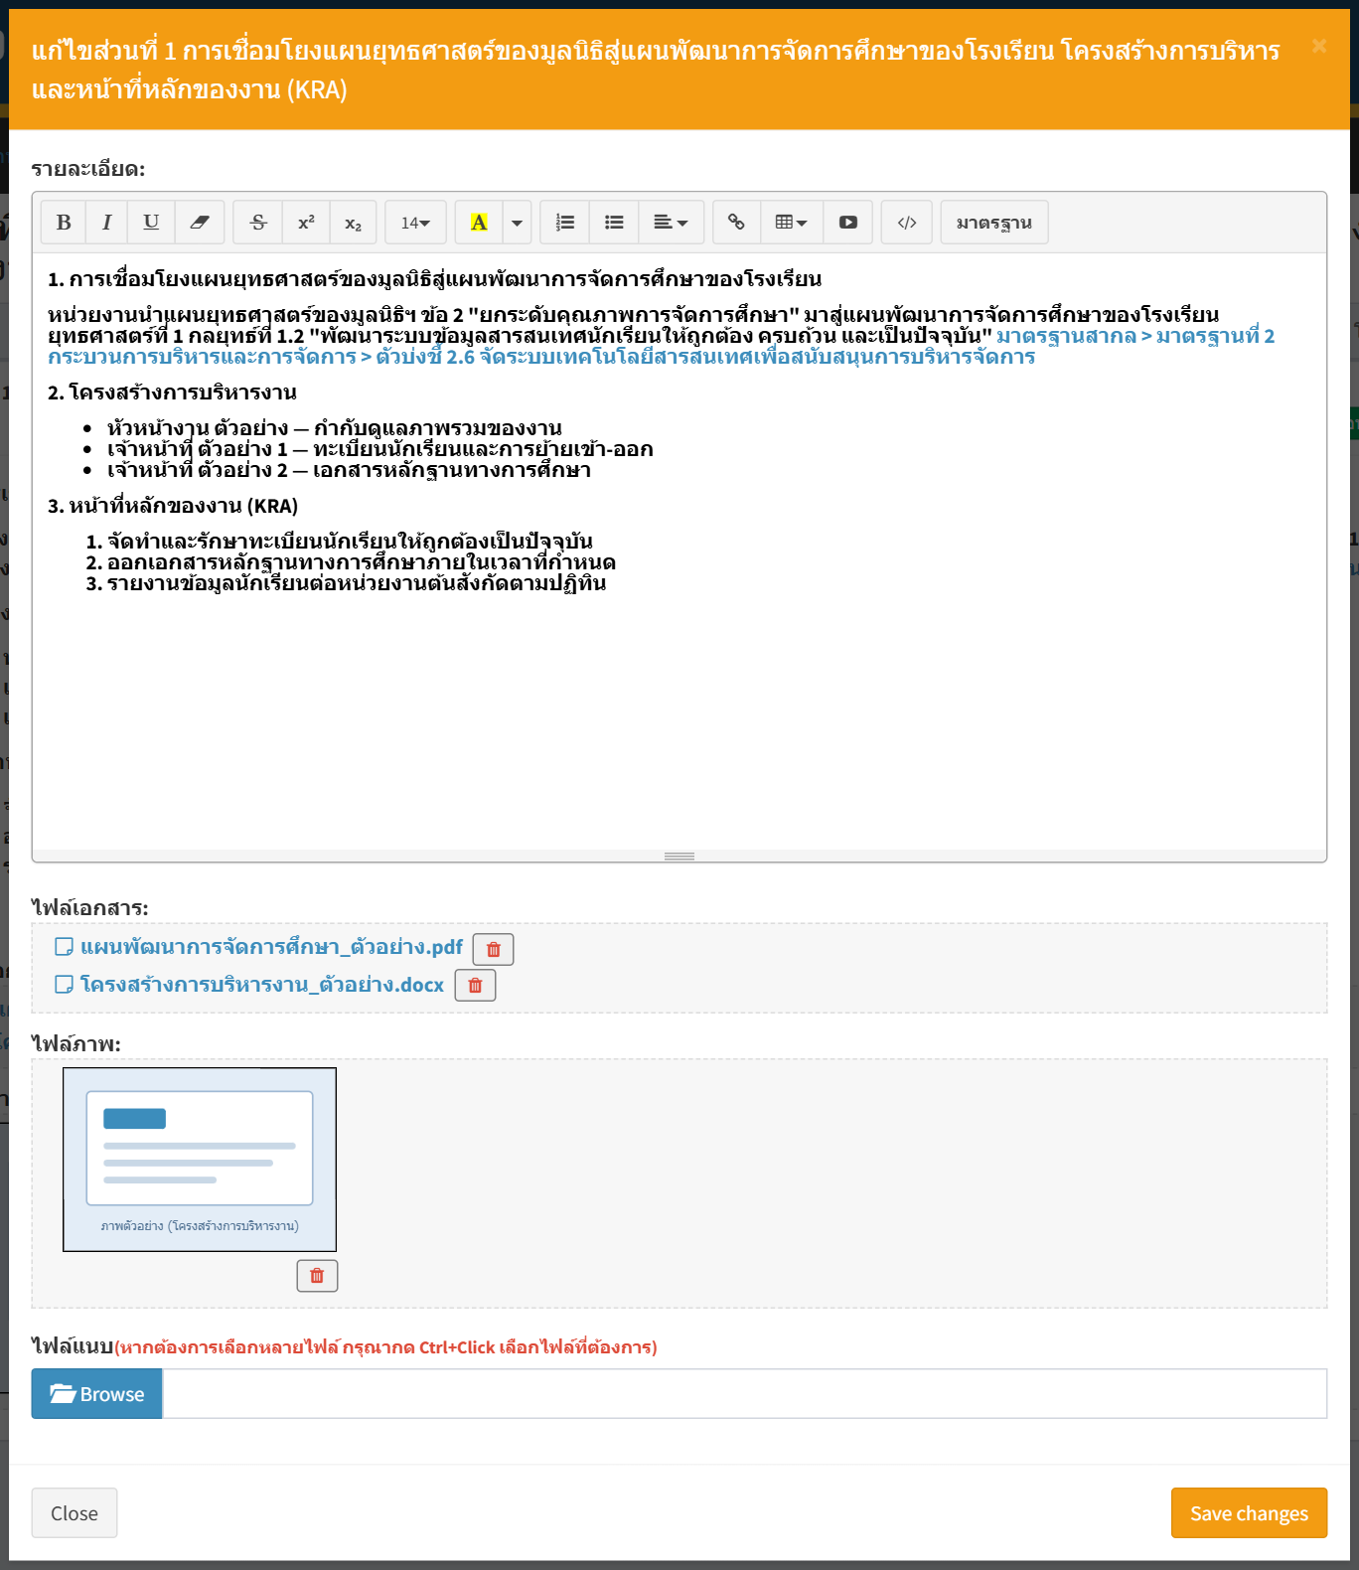Click the eraser clear-formatting icon
The width and height of the screenshot is (1359, 1570).
200,223
